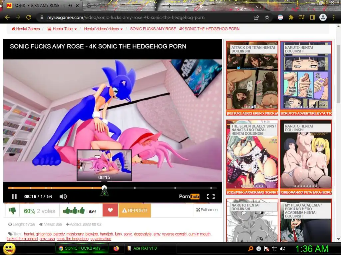Open the media control toolbar icon
Image resolution: width=341 pixels, height=255 pixels.
tap(301, 17)
